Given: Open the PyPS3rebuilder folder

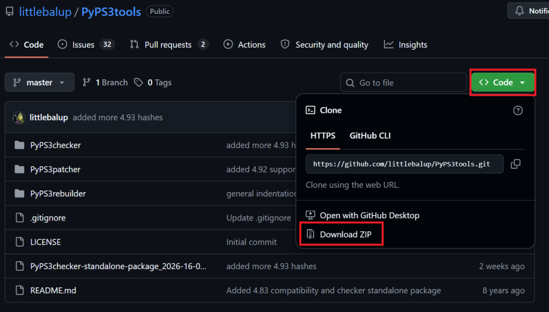Looking at the screenshot, I should click(58, 194).
